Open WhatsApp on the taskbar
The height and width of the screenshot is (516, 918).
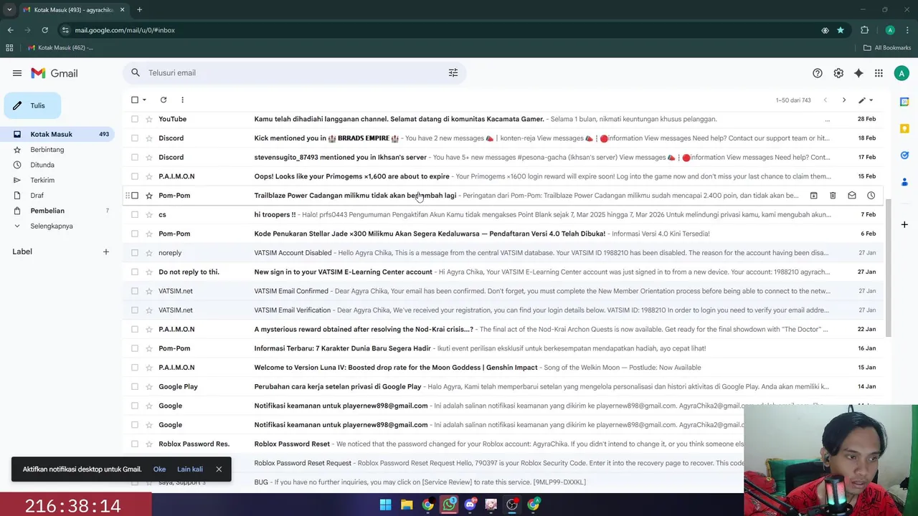click(x=449, y=505)
